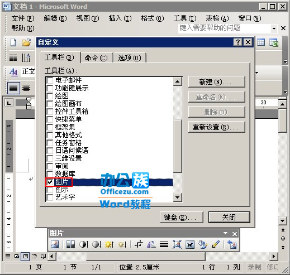Click the Insert Picture icon in 图片 toolbar
This screenshot has height=275, width=290.
coord(55,244)
